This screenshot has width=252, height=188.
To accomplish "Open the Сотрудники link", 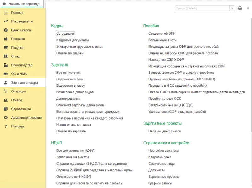I will click(x=65, y=33).
